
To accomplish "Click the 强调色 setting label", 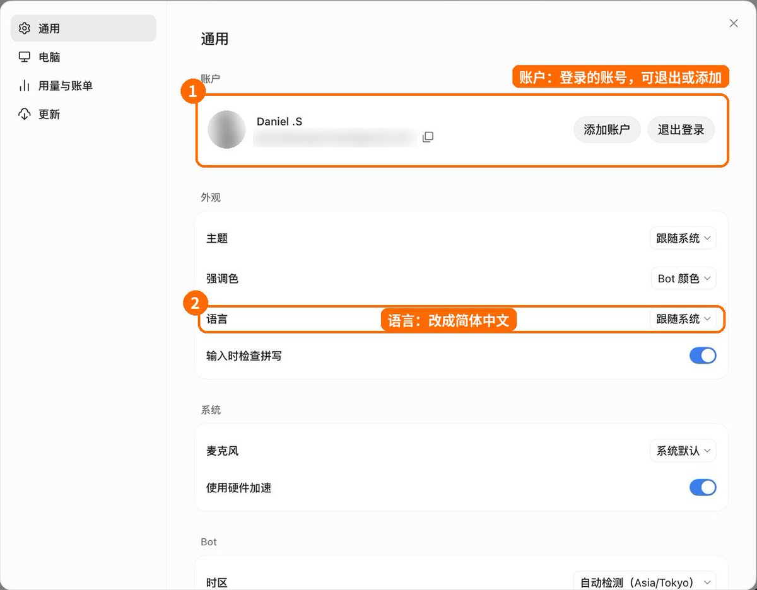I will [x=222, y=278].
